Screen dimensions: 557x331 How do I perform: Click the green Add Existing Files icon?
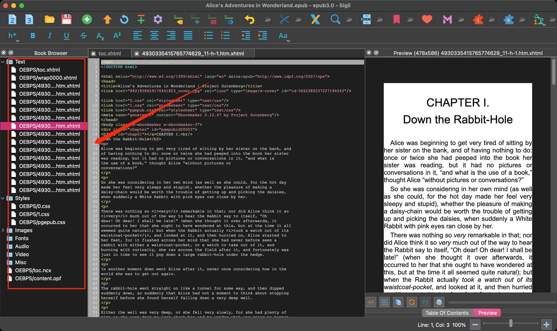[x=87, y=20]
